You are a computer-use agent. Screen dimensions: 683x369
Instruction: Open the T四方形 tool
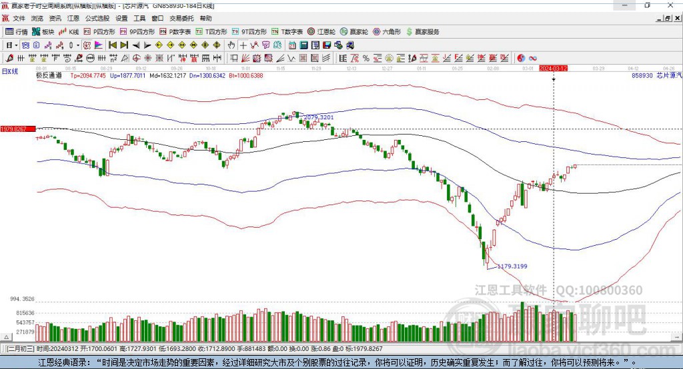click(x=211, y=32)
